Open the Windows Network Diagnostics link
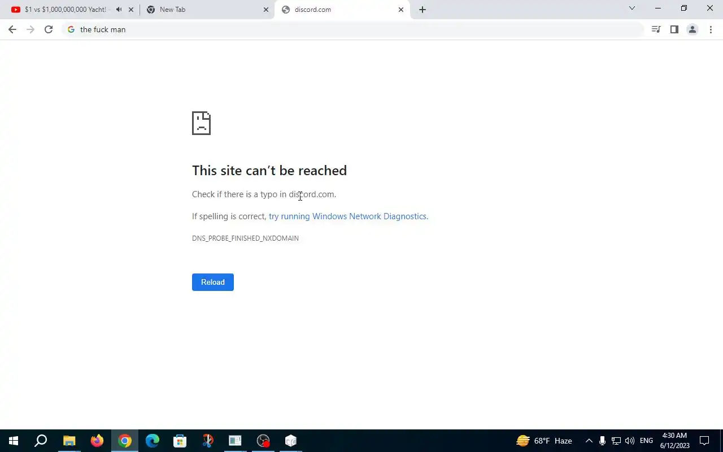 349,216
